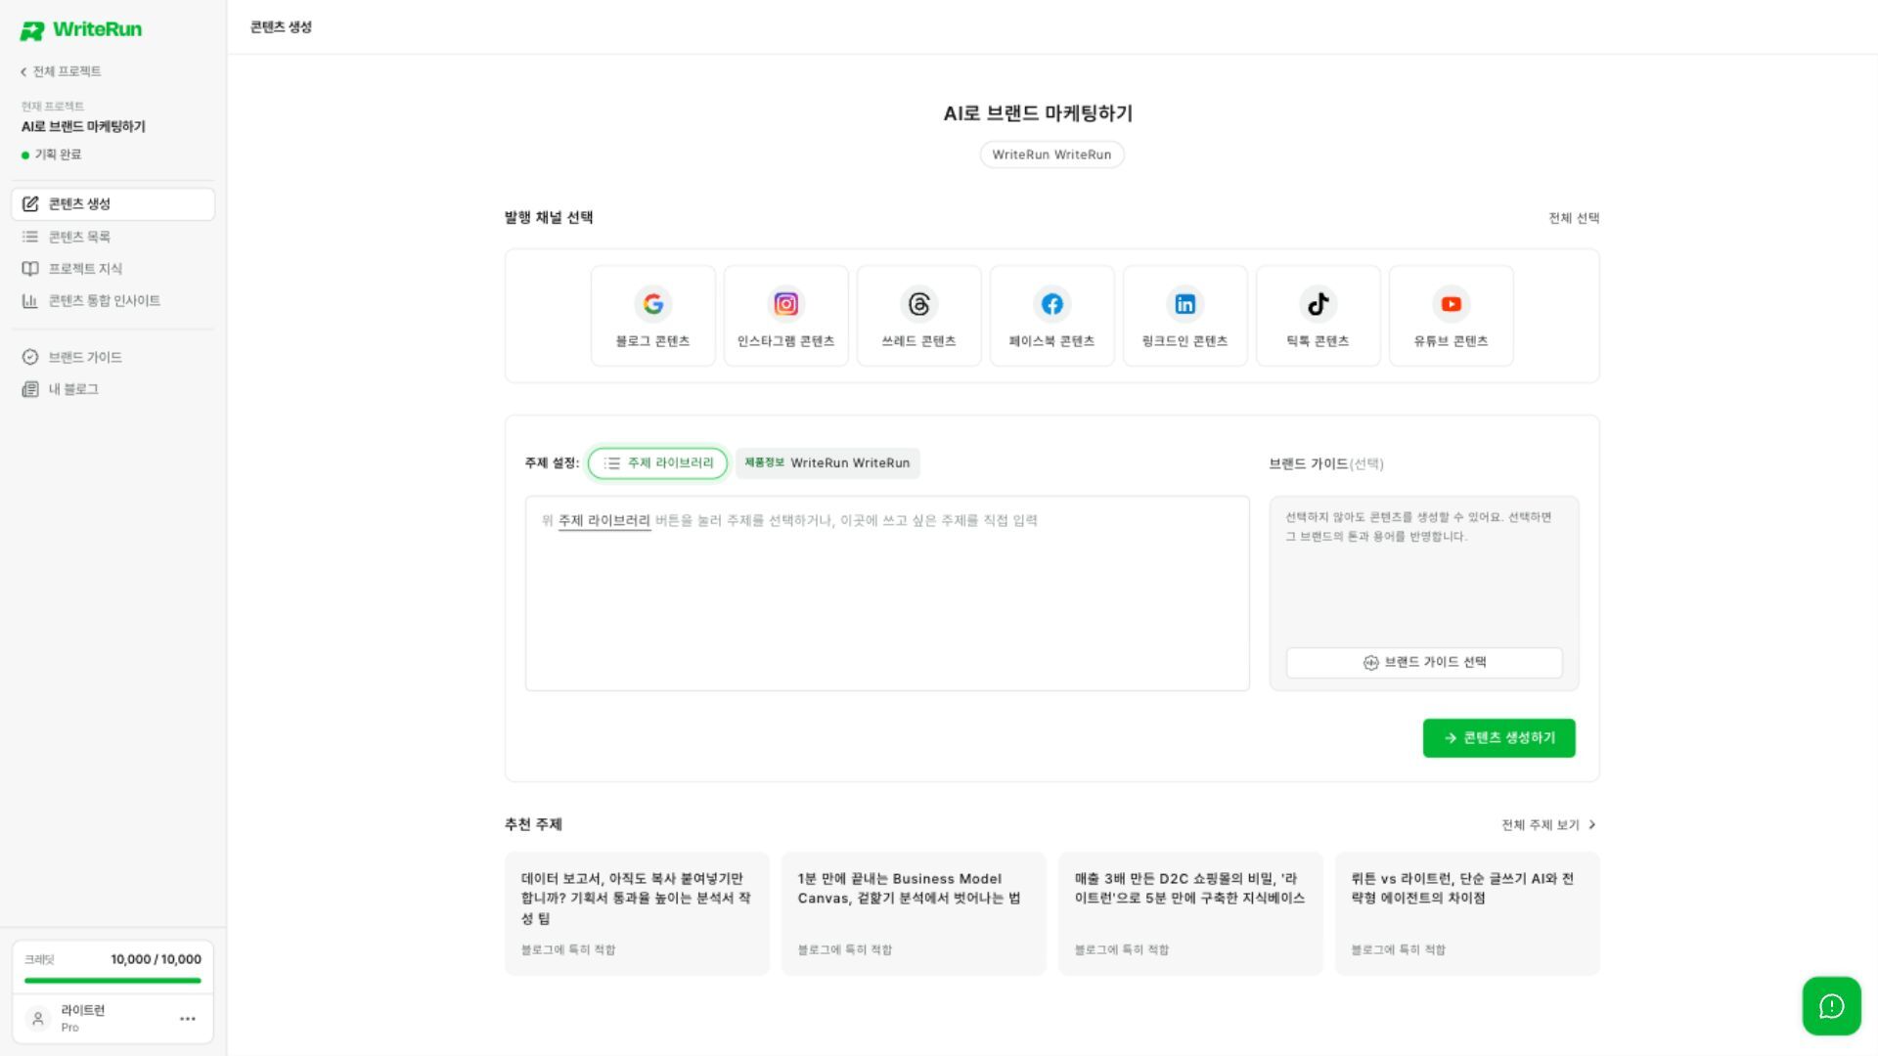Open 내 블로그 in sidebar

tap(112, 389)
